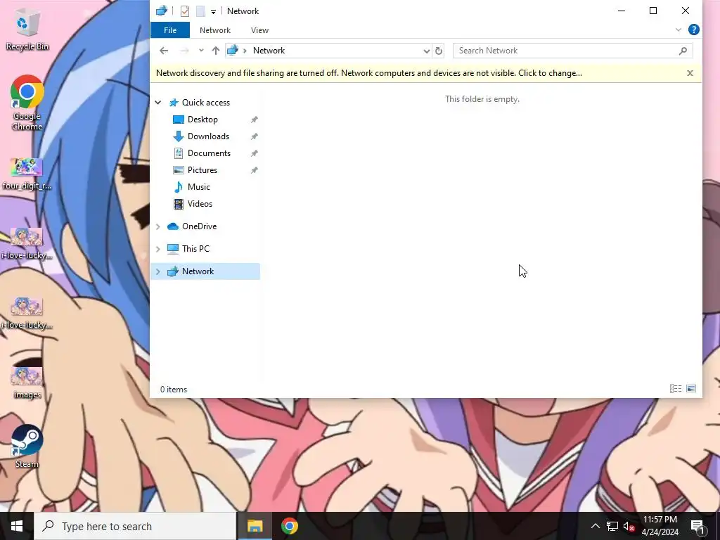Select Network in the navigation pane
Image resolution: width=720 pixels, height=540 pixels.
point(198,271)
